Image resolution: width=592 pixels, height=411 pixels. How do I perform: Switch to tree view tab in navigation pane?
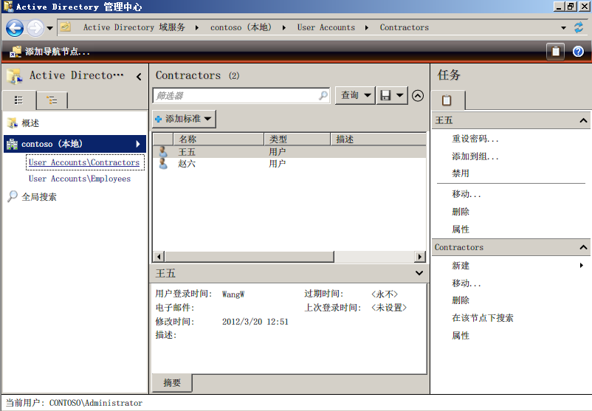pos(52,100)
